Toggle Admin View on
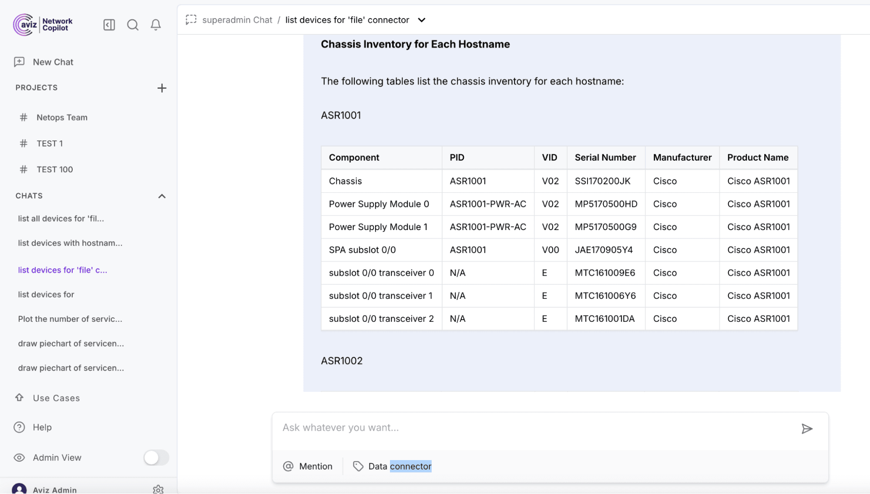870x494 pixels. tap(156, 457)
